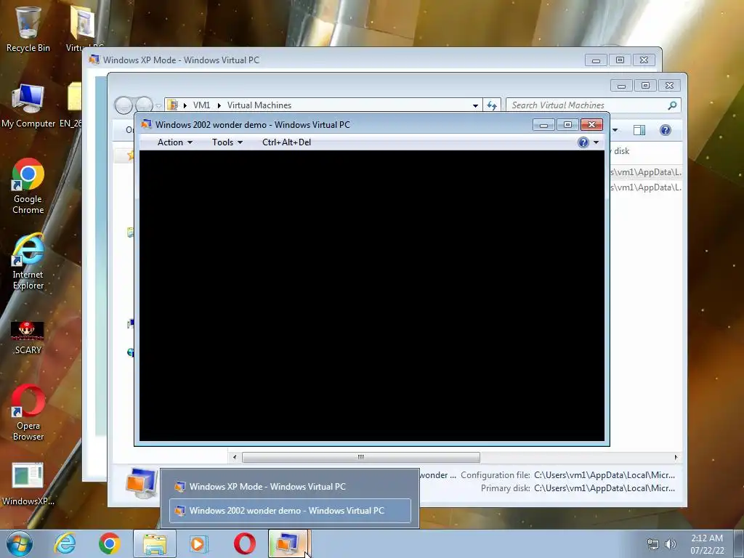744x558 pixels.
Task: Open the Windows Start menu
Action: [x=19, y=543]
